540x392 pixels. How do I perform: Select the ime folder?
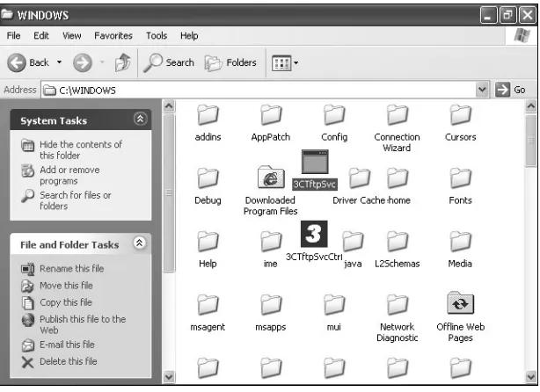pyautogui.click(x=271, y=250)
